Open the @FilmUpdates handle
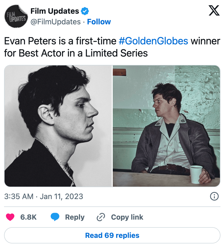The width and height of the screenshot is (224, 248). click(x=55, y=22)
